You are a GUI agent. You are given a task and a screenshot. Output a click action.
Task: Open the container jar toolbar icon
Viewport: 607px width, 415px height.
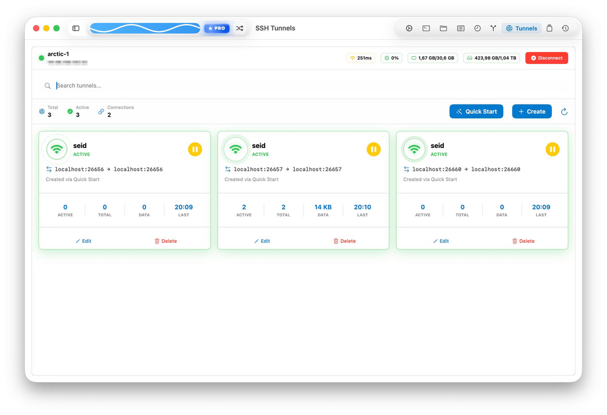point(549,28)
